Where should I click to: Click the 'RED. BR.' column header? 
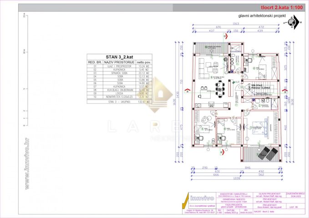(x=95, y=62)
